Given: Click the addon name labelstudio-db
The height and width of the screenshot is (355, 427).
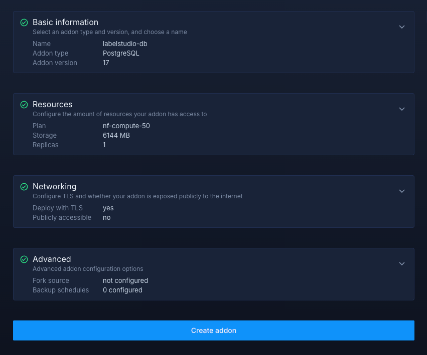Looking at the screenshot, I should pos(125,44).
